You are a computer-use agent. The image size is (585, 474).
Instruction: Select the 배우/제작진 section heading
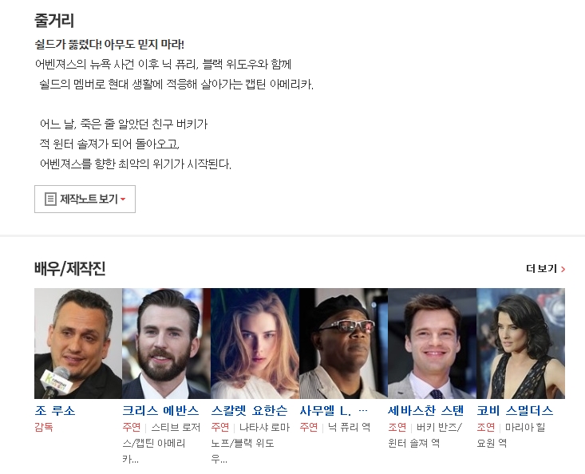pyautogui.click(x=69, y=268)
